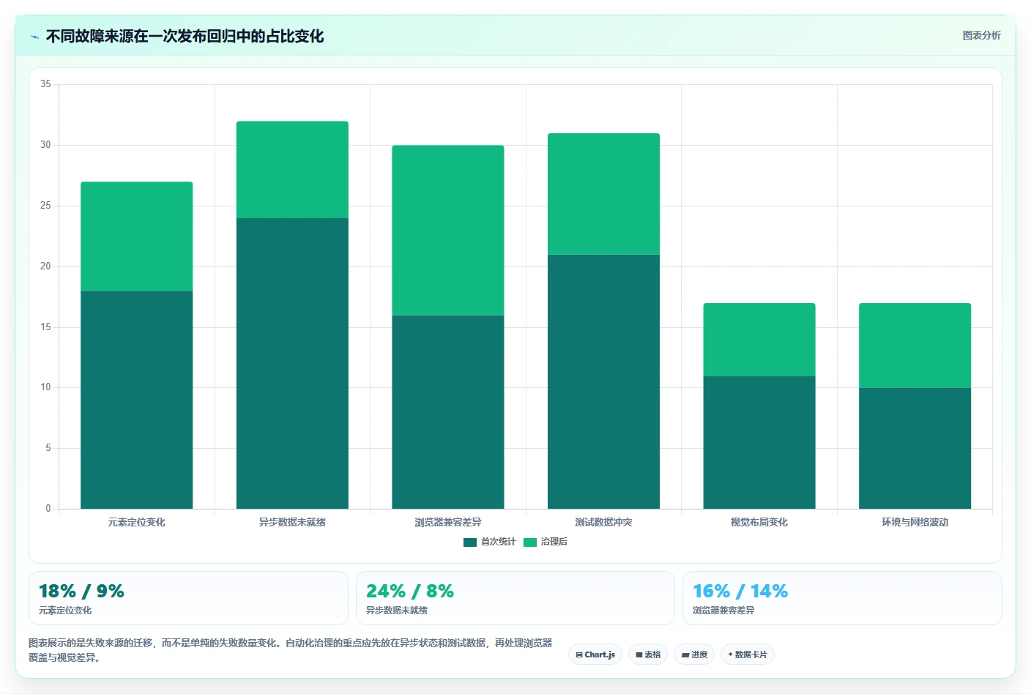Select the 数据卡片 tag chip
The width and height of the screenshot is (1031, 694).
(748, 654)
